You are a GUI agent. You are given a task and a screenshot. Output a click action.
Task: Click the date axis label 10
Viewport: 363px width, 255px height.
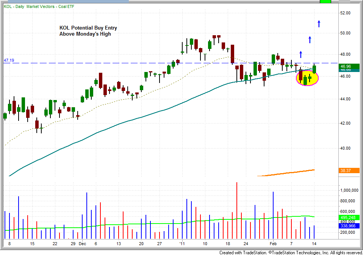click(x=205, y=244)
